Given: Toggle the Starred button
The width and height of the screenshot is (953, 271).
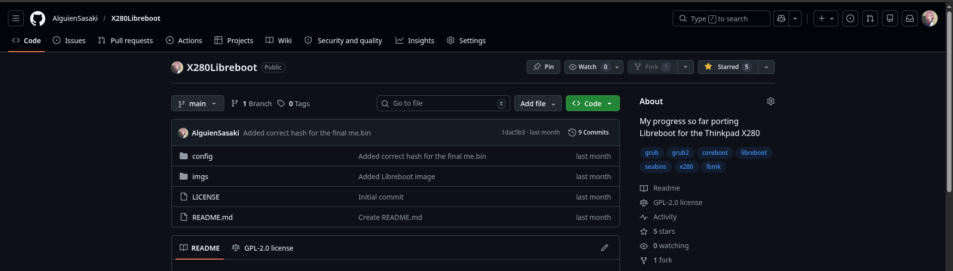Looking at the screenshot, I should (728, 67).
